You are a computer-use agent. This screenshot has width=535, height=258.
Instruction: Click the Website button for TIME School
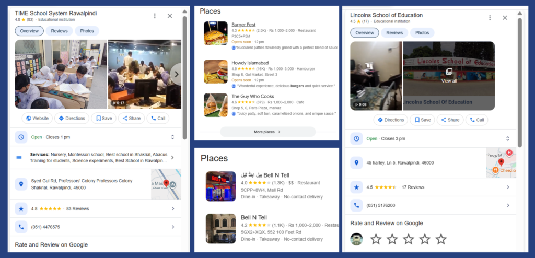pyautogui.click(x=37, y=119)
